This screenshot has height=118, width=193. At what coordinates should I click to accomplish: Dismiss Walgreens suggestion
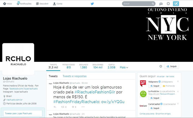(178, 81)
